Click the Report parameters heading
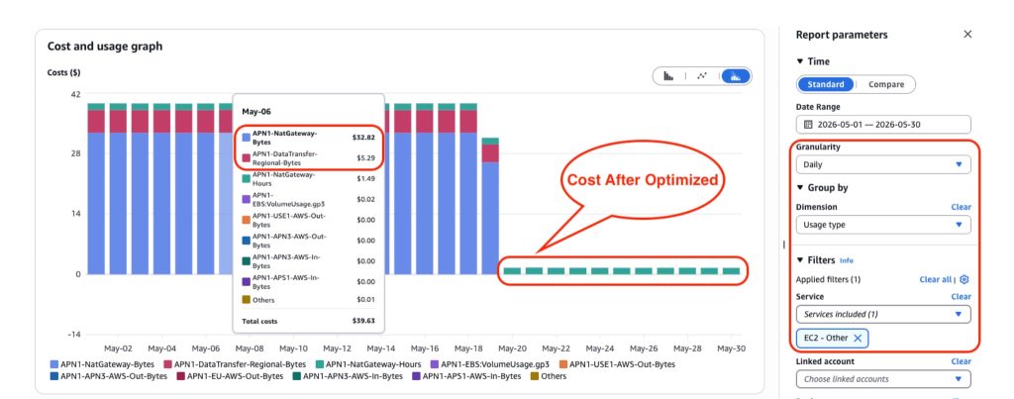 pos(842,35)
